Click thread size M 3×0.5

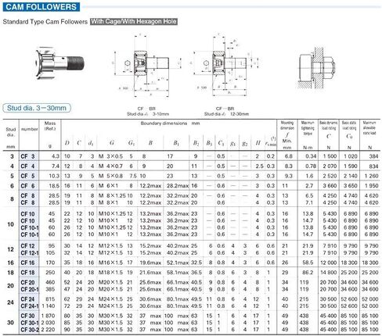110,156
